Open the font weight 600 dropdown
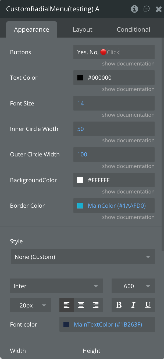 [133, 286]
